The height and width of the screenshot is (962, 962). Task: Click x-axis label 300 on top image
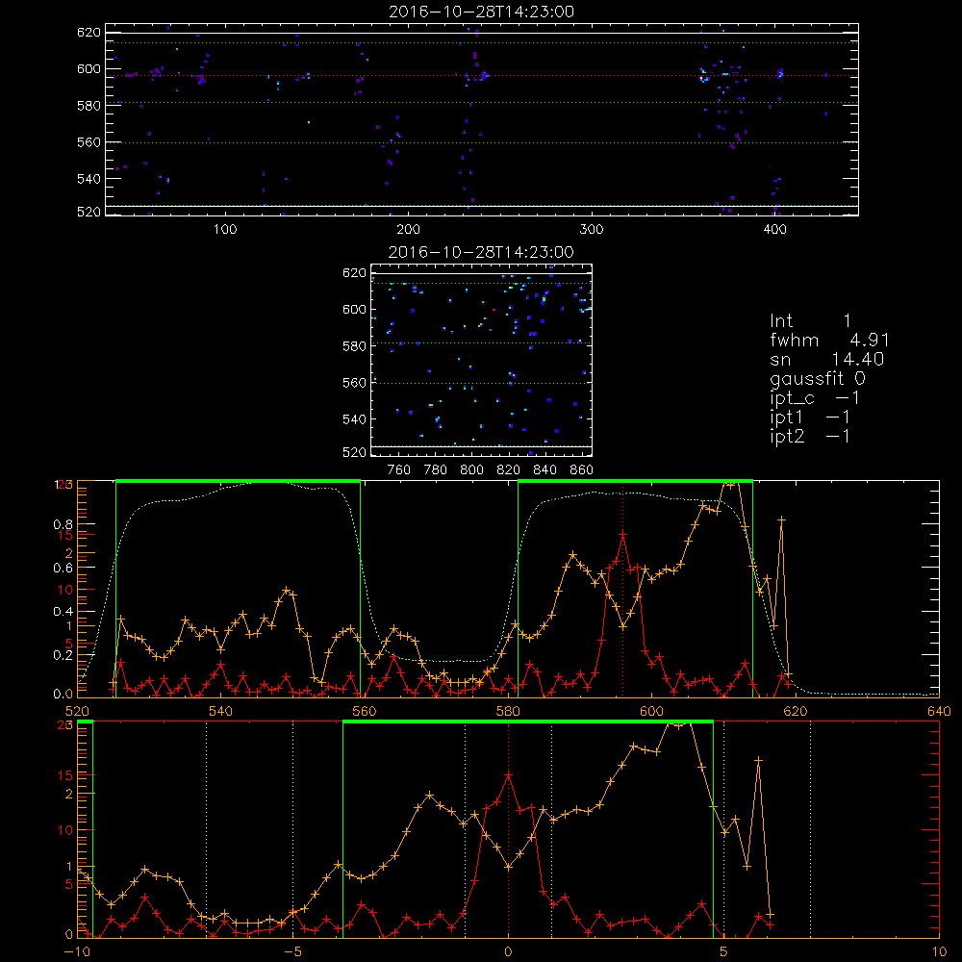click(592, 230)
